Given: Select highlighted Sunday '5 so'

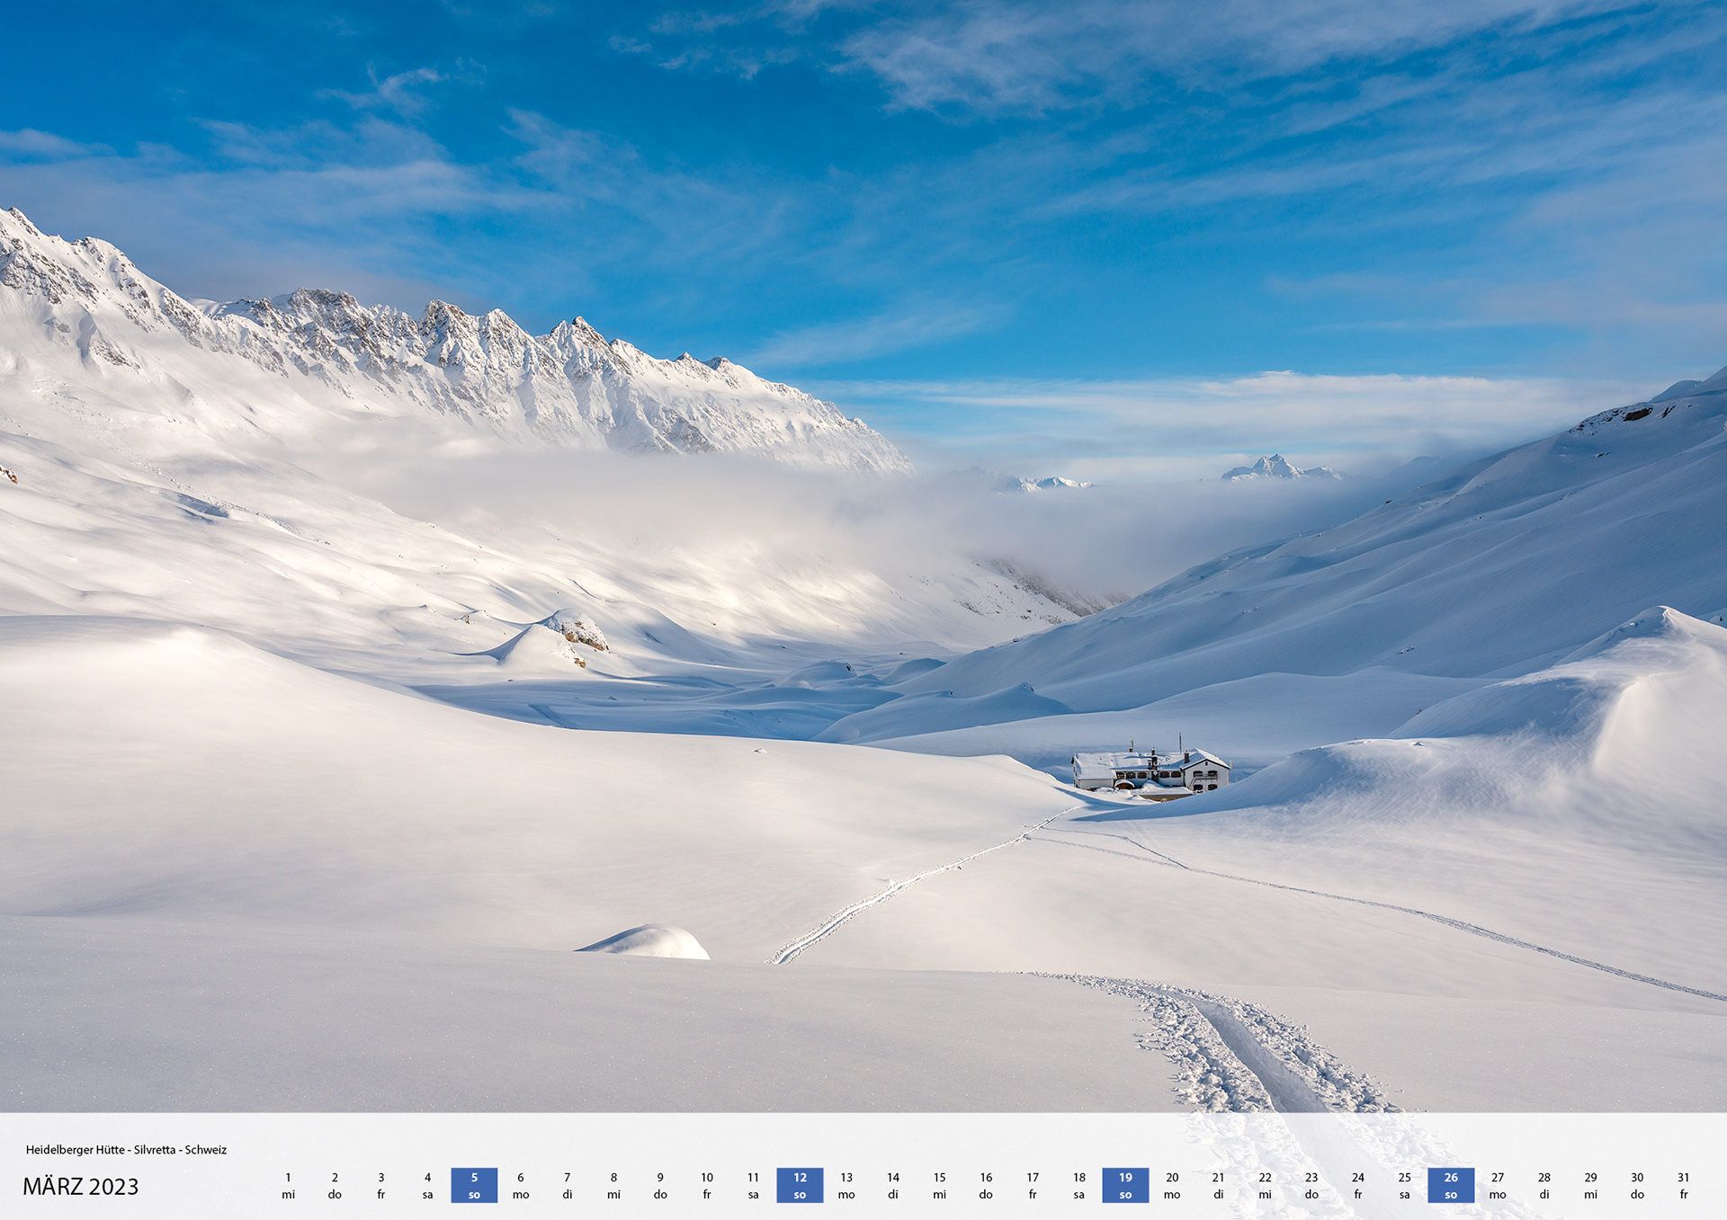Looking at the screenshot, I should coord(474,1186).
